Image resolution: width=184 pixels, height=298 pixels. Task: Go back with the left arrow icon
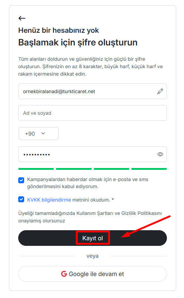tap(22, 18)
